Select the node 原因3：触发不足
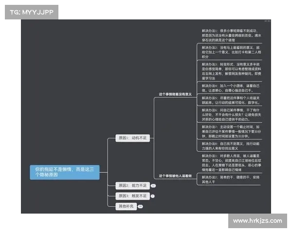Image resolution: width=292 pixels, height=233 pixels. [132, 196]
